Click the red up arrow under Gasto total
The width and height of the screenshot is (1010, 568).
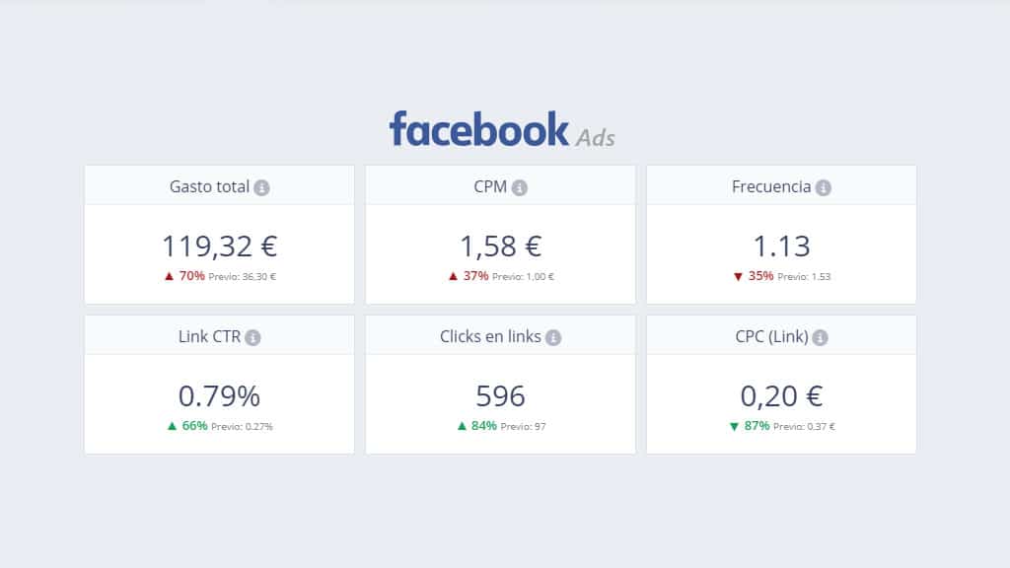click(x=169, y=276)
